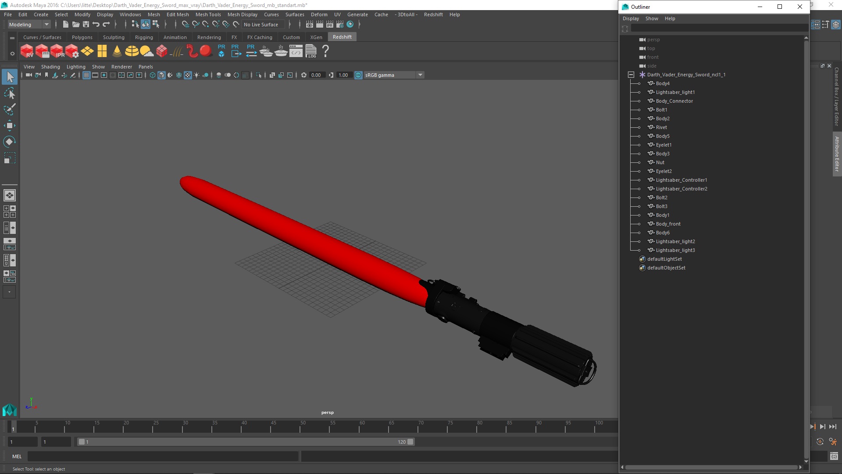842x474 pixels.
Task: Open the viewport Shading menu
Action: click(50, 67)
